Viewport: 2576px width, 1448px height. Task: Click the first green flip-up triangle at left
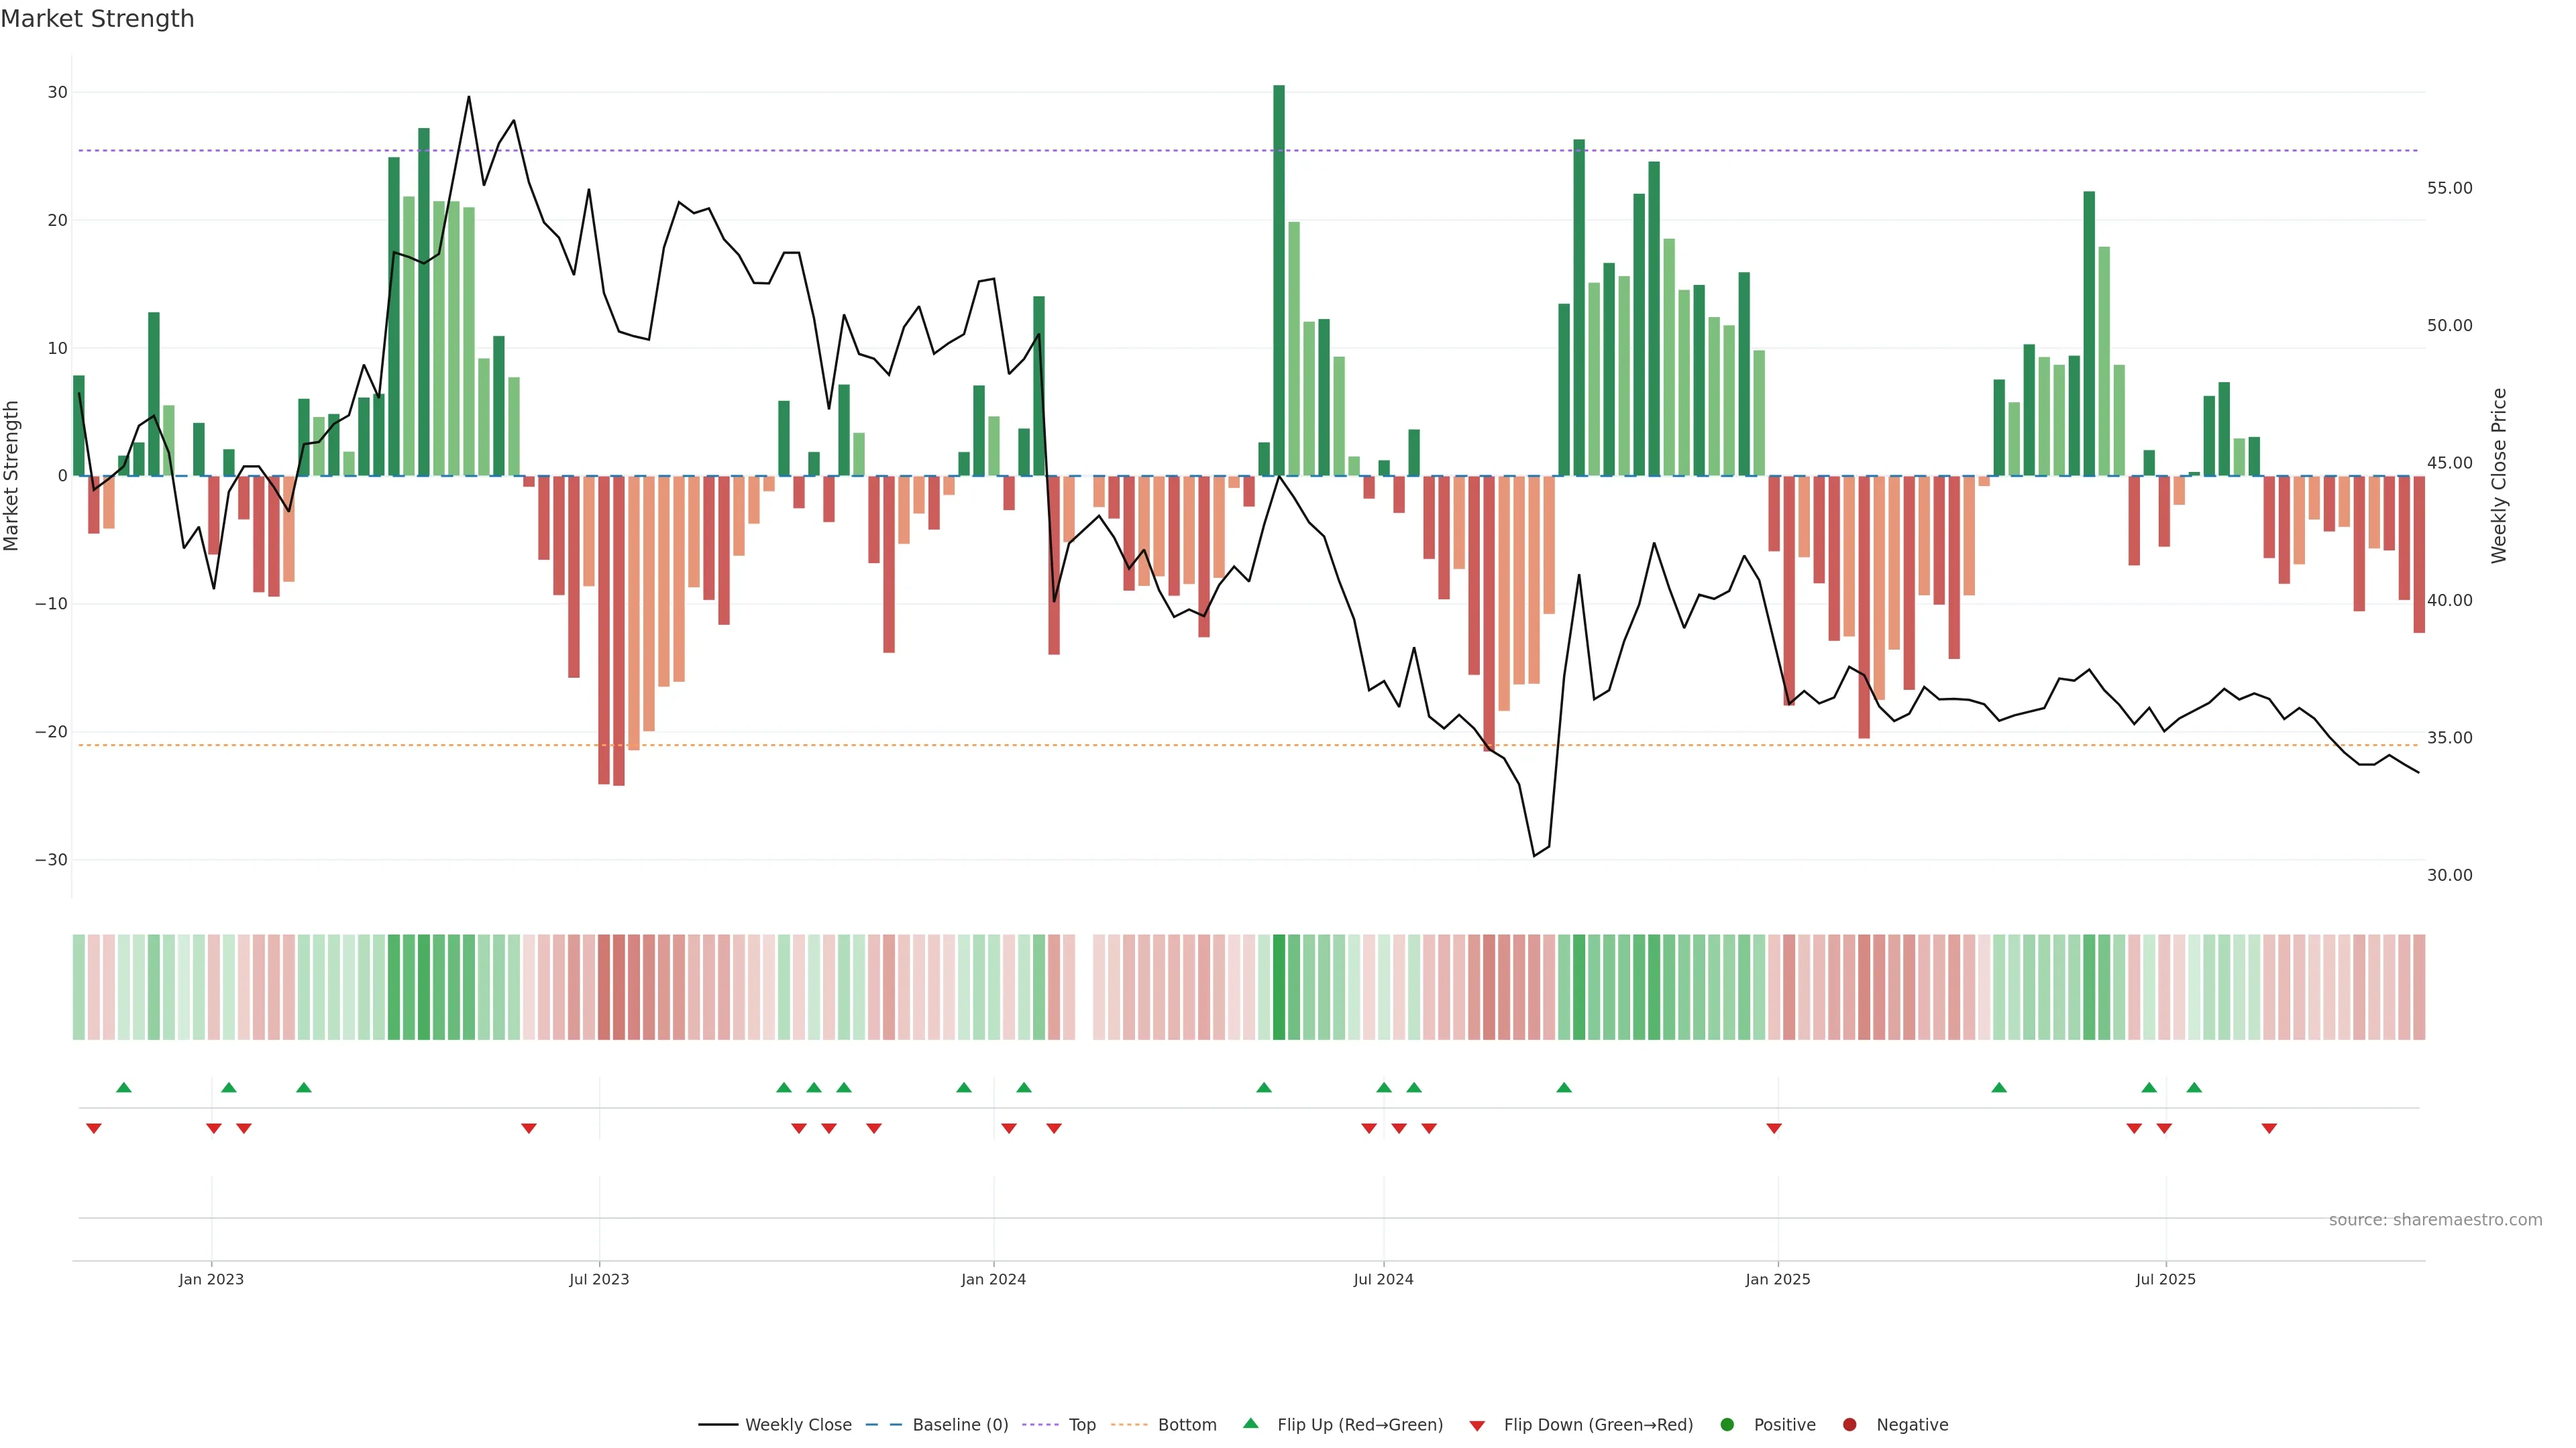click(x=124, y=1087)
